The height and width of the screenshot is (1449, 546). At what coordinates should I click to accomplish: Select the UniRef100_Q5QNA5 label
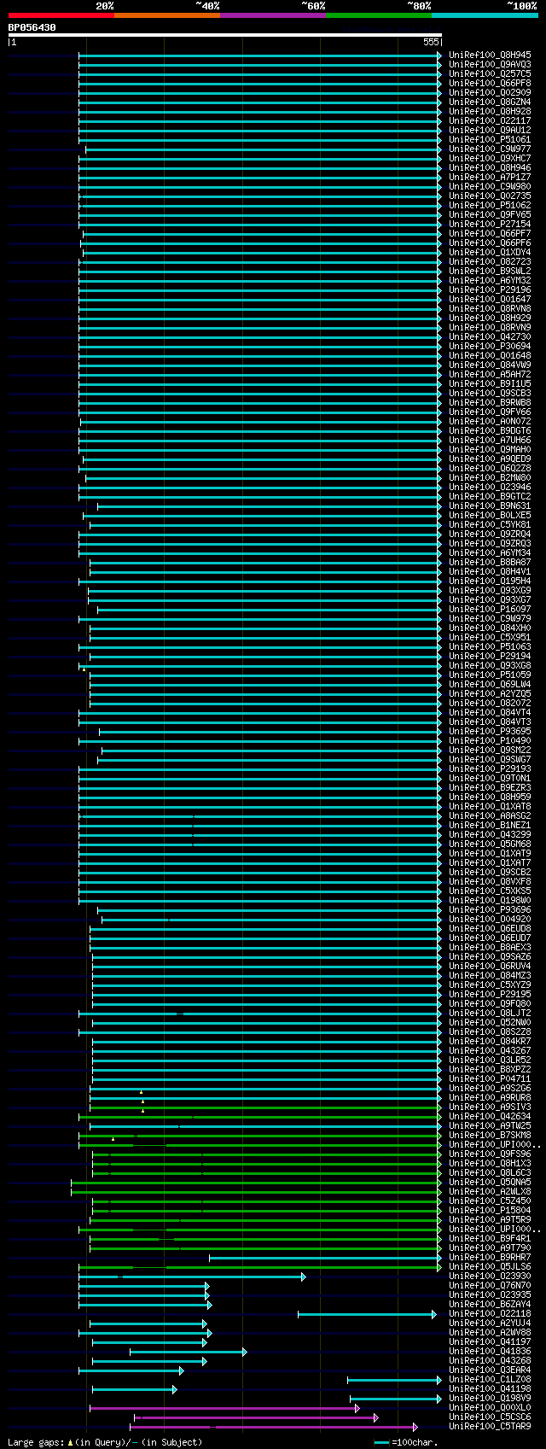click(x=490, y=1183)
